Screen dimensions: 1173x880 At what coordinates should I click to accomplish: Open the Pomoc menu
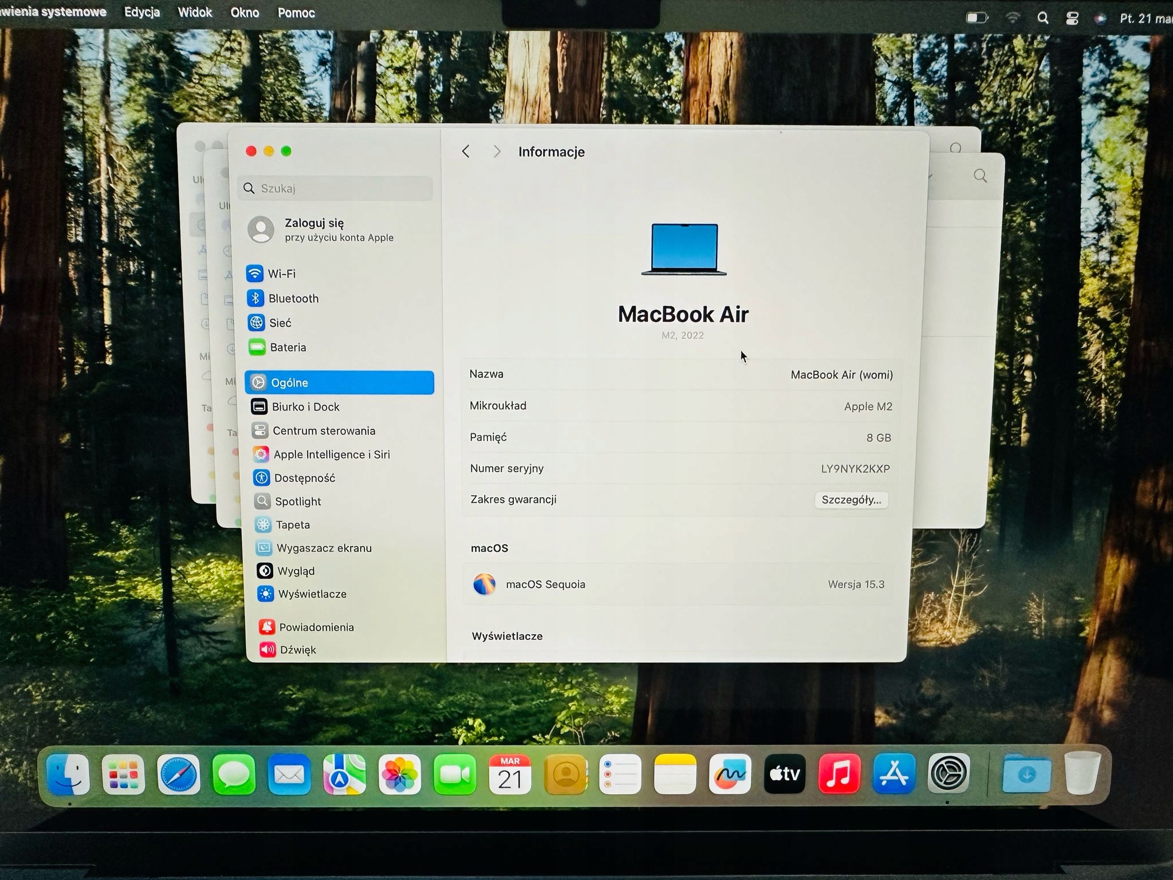coord(296,13)
